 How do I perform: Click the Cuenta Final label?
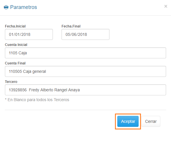[x=15, y=63]
